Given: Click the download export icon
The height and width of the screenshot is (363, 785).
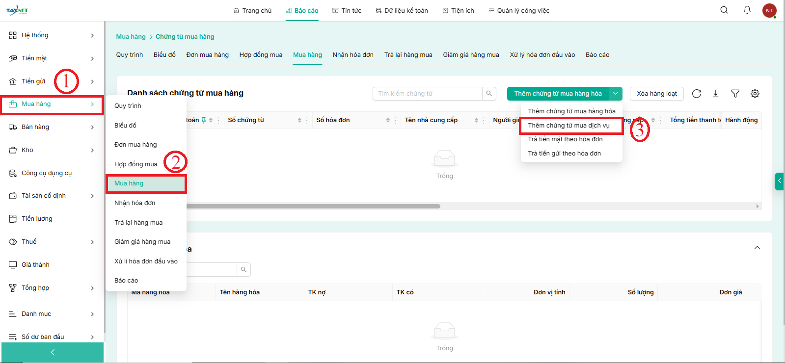Looking at the screenshot, I should tap(715, 94).
